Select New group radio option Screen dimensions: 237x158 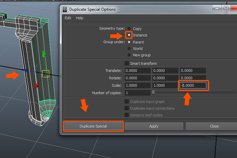(x=129, y=55)
